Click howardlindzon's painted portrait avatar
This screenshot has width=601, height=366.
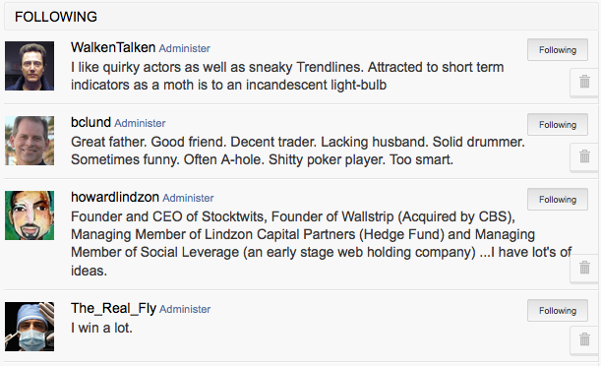30,215
